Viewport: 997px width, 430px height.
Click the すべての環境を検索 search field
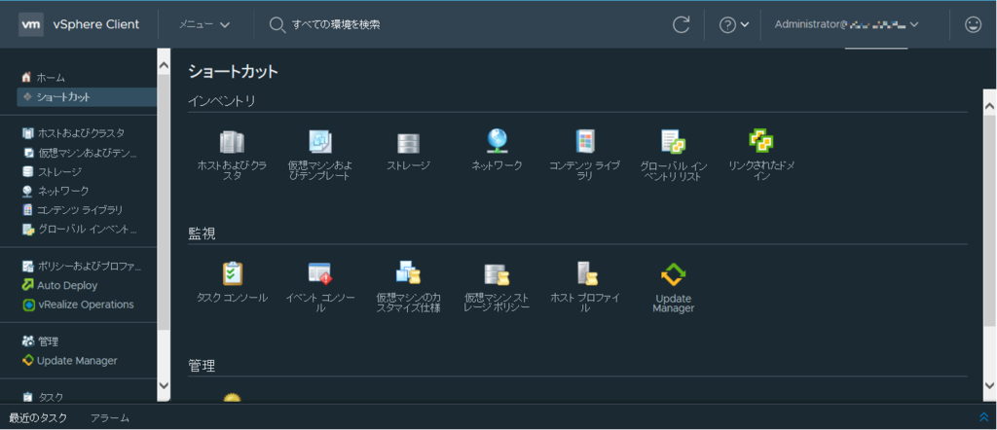(x=336, y=24)
